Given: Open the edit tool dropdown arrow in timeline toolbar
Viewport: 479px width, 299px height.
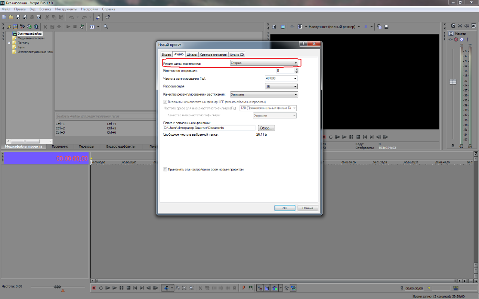Looking at the screenshot, I should 172,288.
